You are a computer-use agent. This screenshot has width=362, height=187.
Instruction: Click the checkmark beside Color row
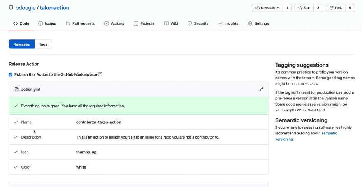point(16,167)
